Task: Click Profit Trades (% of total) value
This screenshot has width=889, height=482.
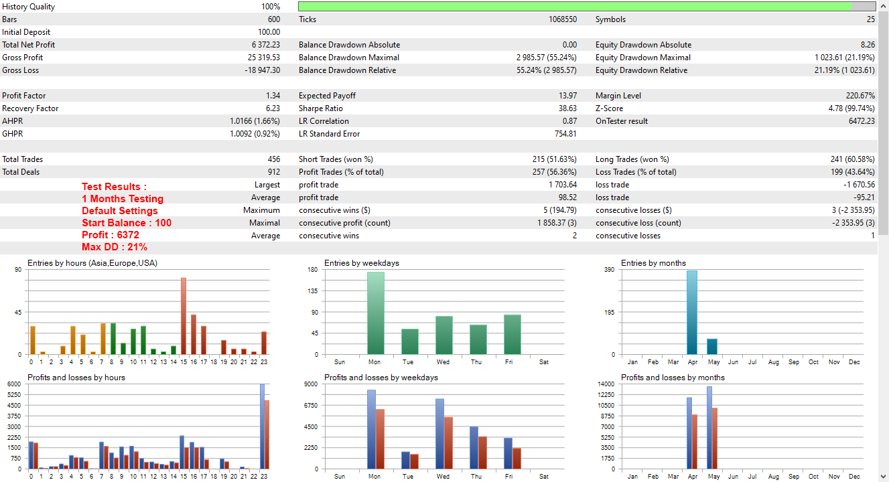Action: pos(555,172)
